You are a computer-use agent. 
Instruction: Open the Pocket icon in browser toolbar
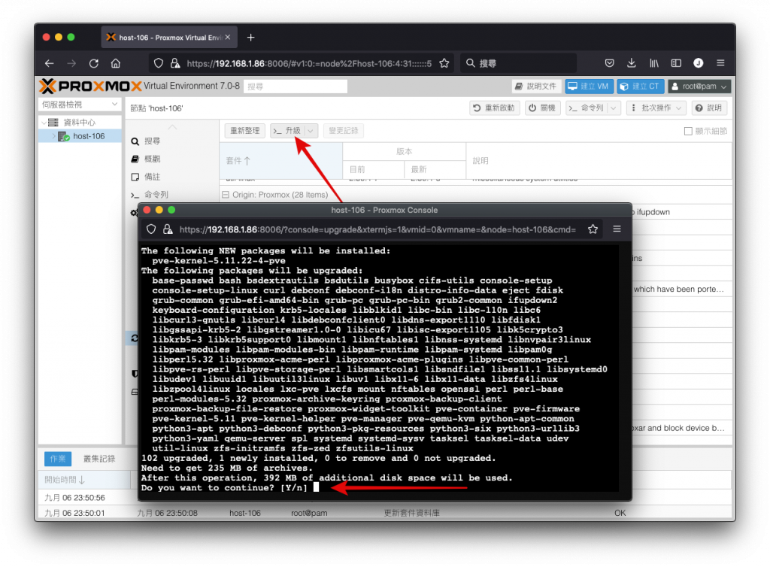609,63
